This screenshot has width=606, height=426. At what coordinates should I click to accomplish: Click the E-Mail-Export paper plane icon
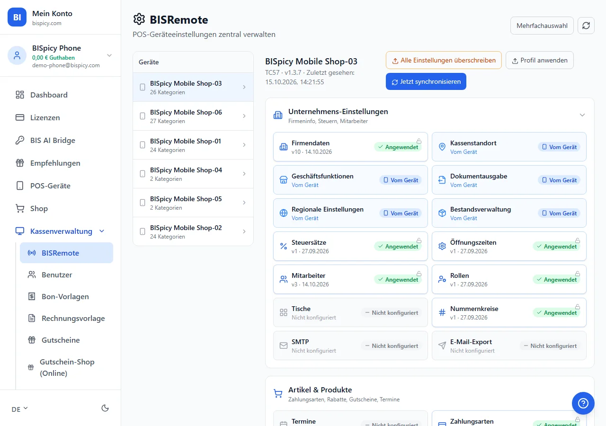[442, 346]
